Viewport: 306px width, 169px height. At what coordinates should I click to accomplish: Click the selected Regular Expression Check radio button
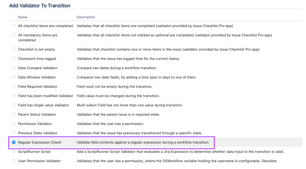(14, 142)
